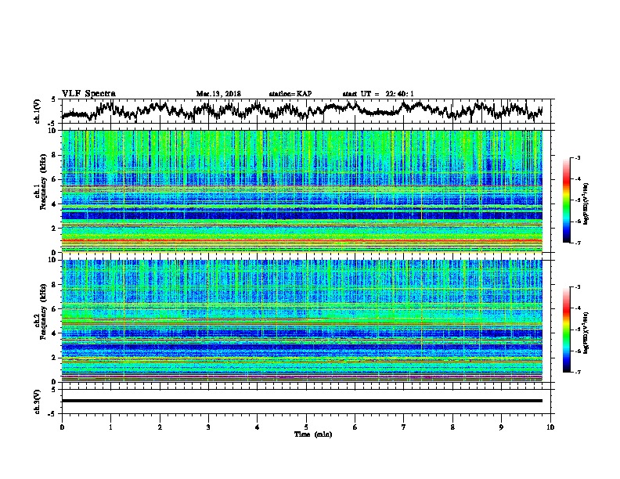This screenshot has height=479, width=620.
Task: Click the ch.1 voltage waveform trace
Action: [x=302, y=110]
